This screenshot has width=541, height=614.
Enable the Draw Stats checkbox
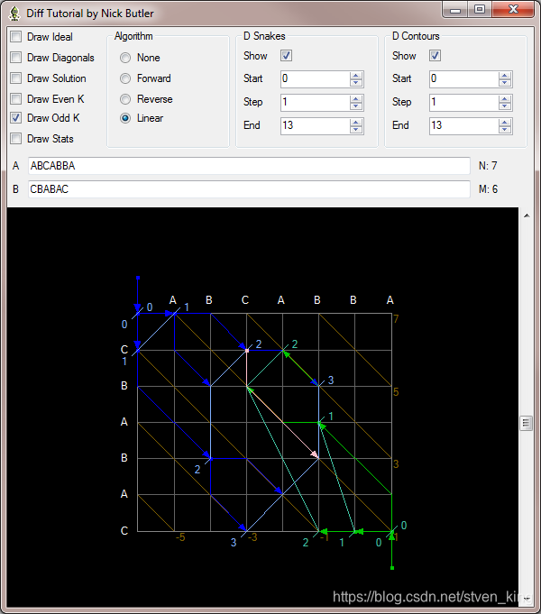pos(16,139)
